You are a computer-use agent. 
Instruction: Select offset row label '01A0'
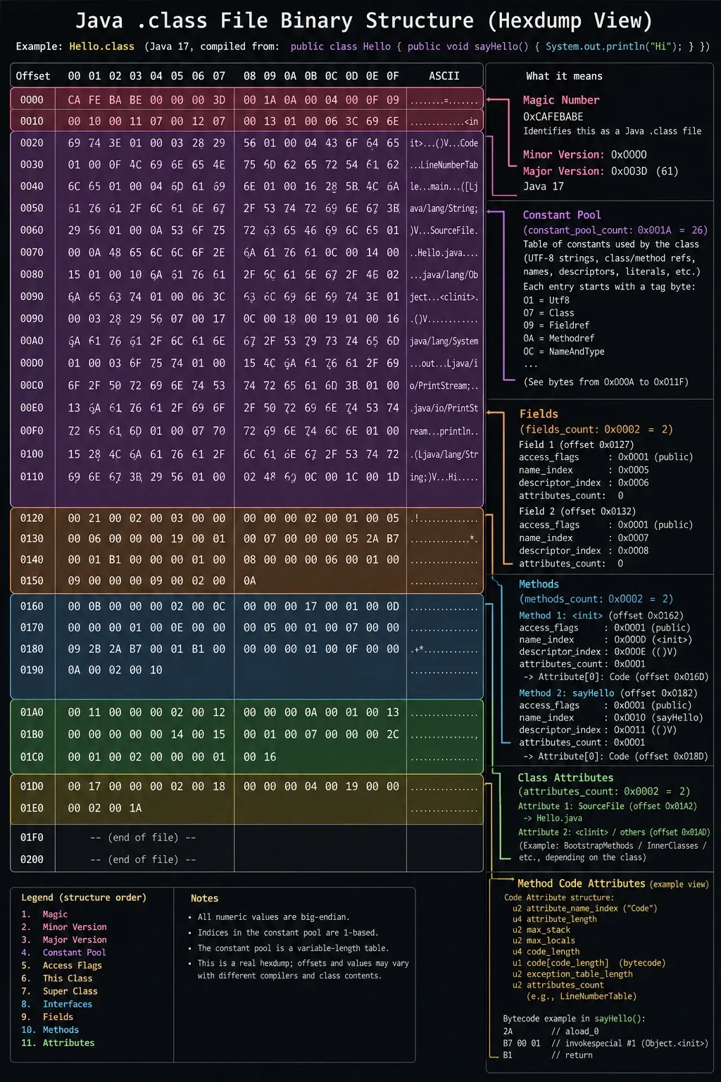(x=32, y=713)
